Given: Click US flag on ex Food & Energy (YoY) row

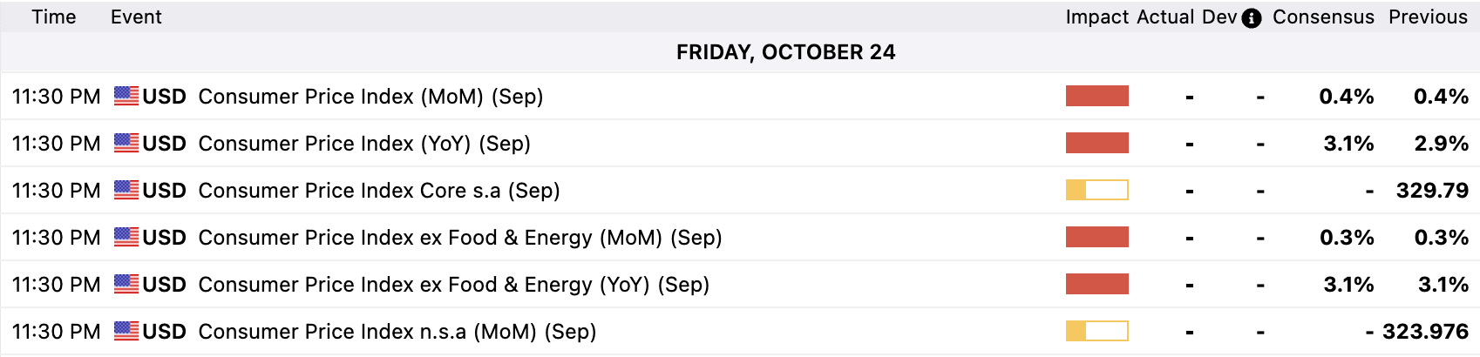Looking at the screenshot, I should coord(126,284).
